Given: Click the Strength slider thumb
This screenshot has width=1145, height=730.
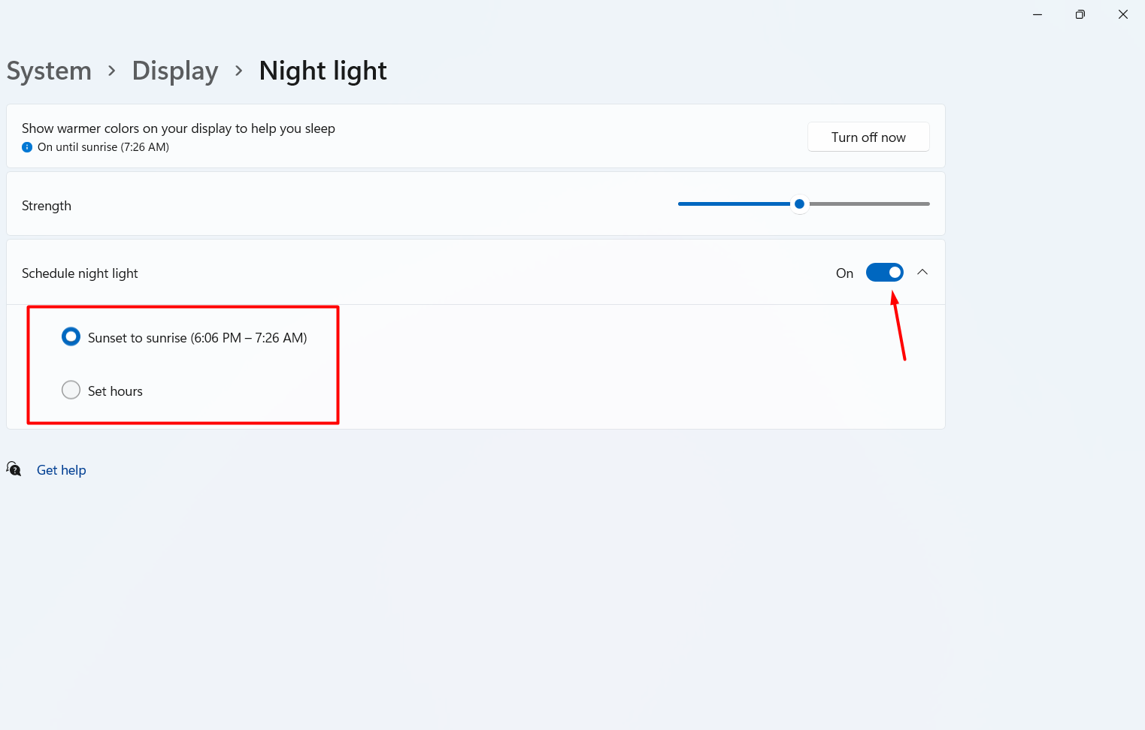Looking at the screenshot, I should (x=800, y=204).
